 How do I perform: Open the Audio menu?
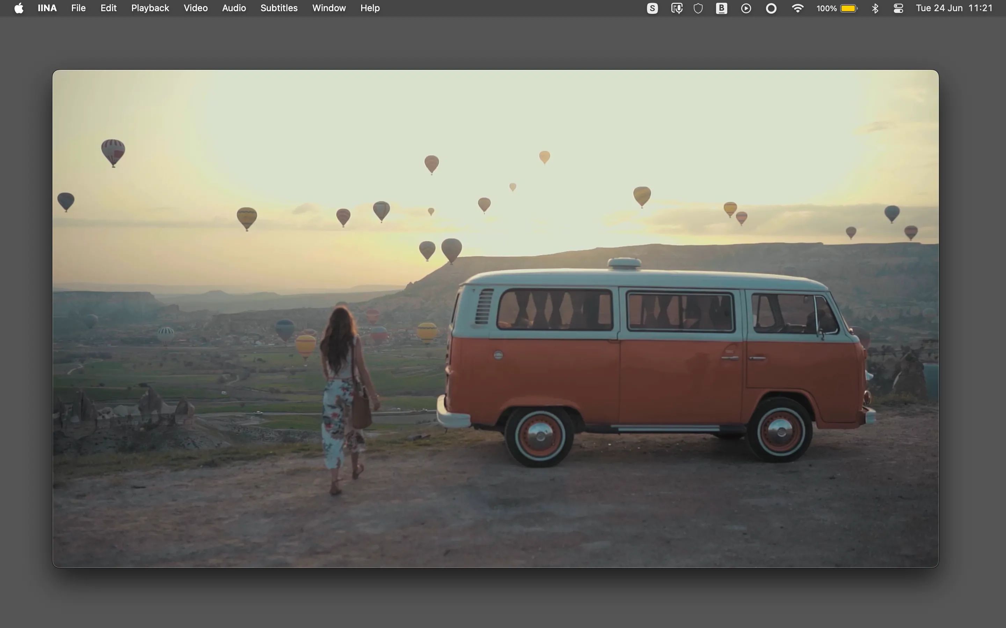coord(234,8)
